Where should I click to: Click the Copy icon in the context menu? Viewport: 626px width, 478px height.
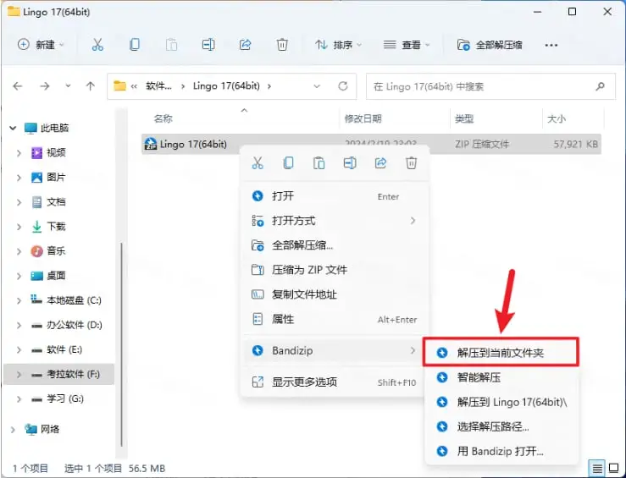coord(288,163)
